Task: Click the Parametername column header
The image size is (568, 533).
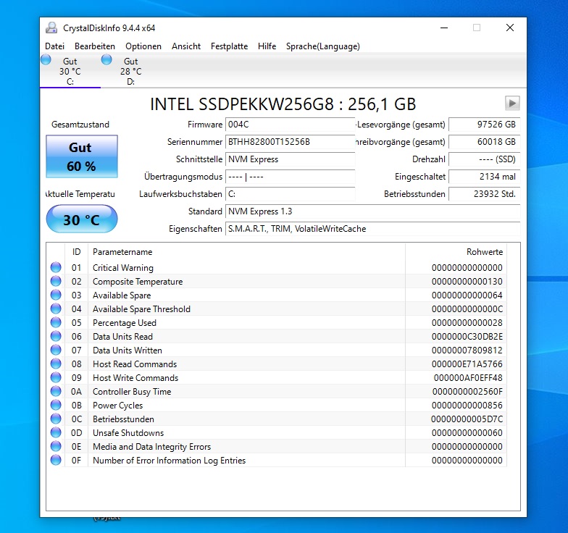Action: (x=246, y=252)
